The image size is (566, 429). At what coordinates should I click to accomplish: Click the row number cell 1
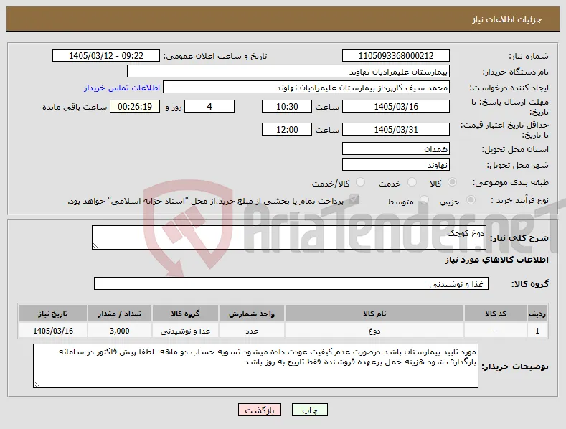pos(537,331)
